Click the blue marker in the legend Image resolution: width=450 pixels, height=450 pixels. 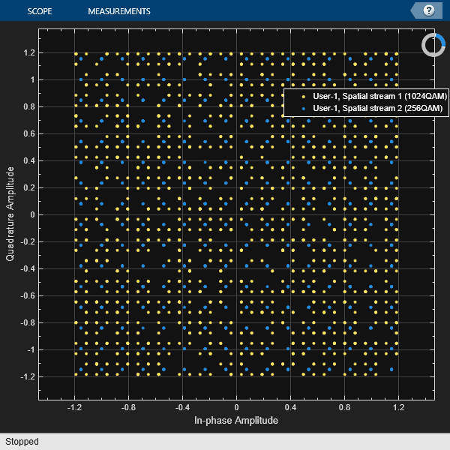coord(302,109)
